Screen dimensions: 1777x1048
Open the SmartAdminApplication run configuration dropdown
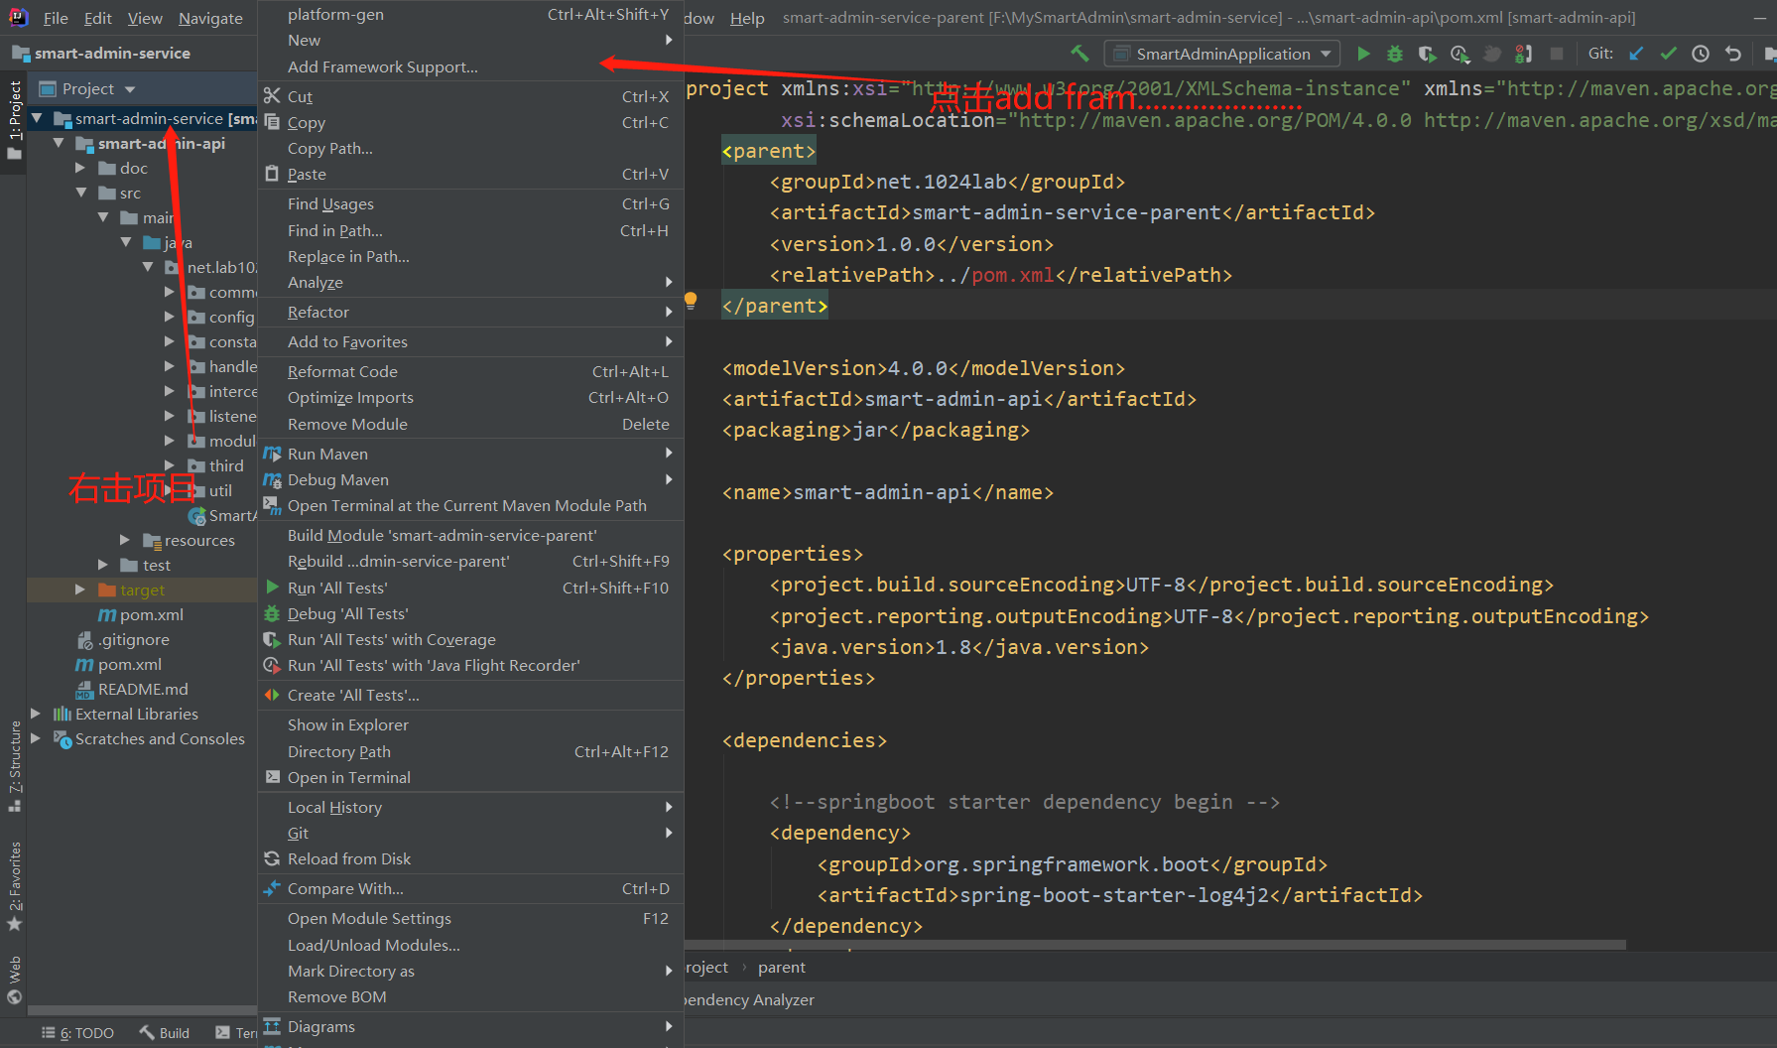click(1222, 54)
